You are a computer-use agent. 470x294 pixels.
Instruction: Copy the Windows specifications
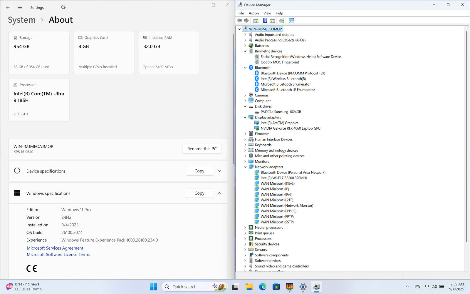tap(199, 193)
